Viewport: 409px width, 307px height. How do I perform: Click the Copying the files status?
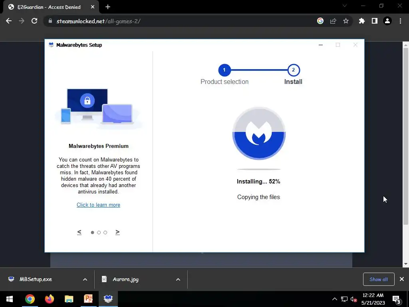tap(258, 197)
